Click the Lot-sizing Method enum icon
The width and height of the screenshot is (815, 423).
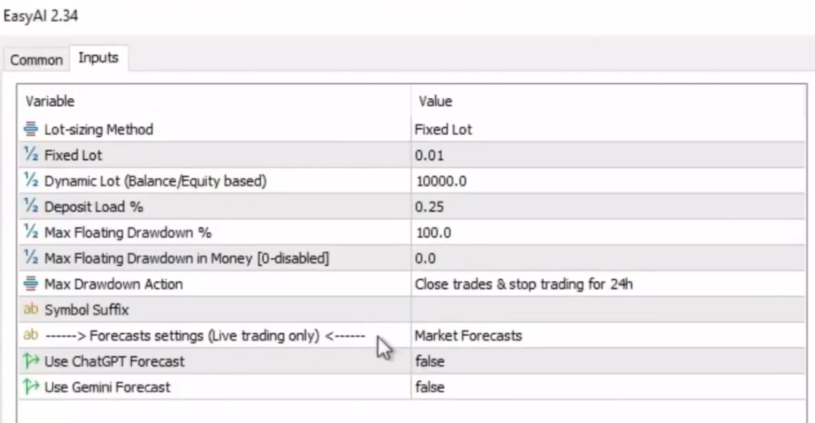pyautogui.click(x=31, y=130)
